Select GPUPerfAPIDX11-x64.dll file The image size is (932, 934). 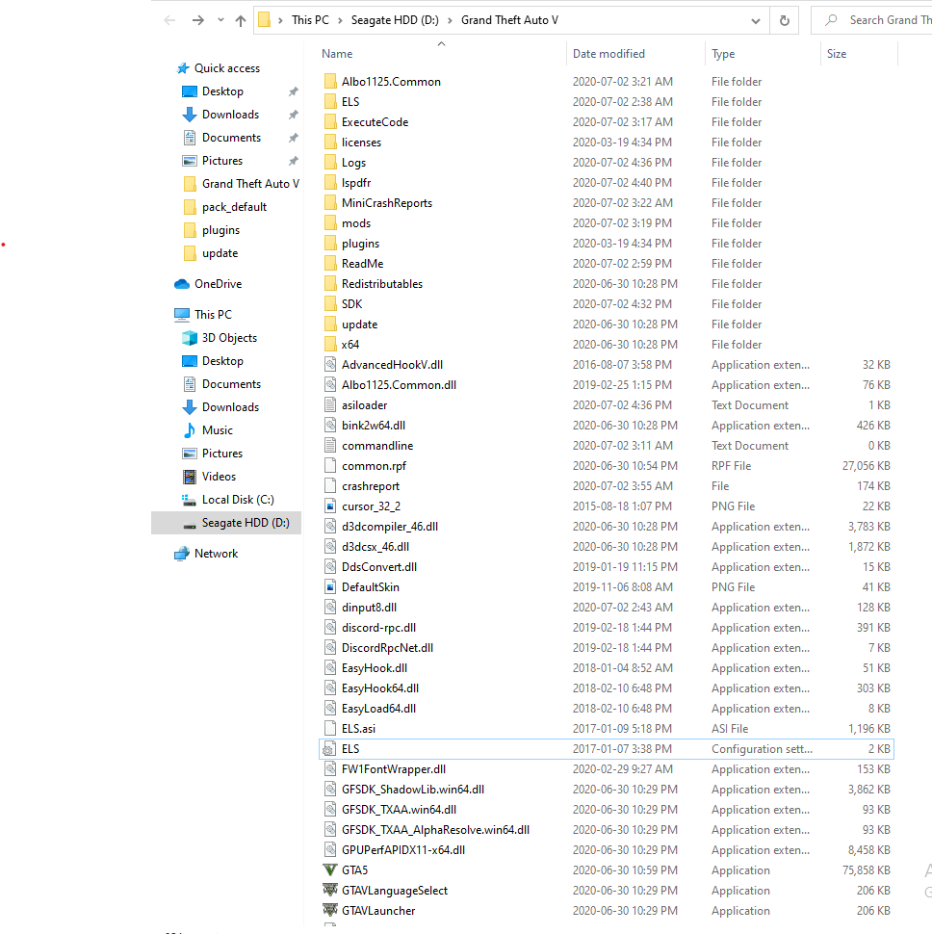coord(403,850)
